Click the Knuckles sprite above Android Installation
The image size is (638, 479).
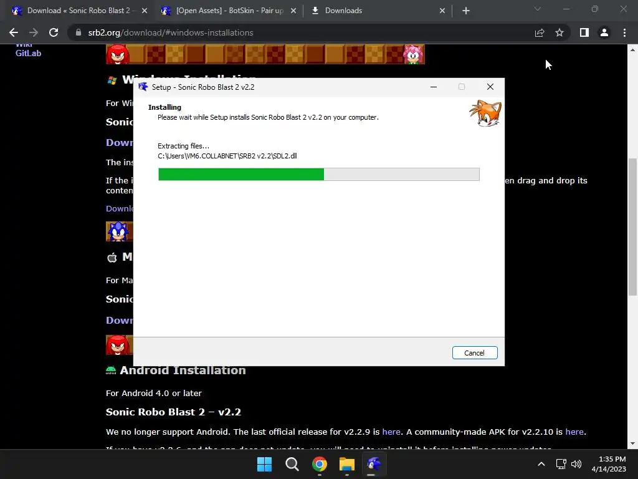(x=119, y=345)
